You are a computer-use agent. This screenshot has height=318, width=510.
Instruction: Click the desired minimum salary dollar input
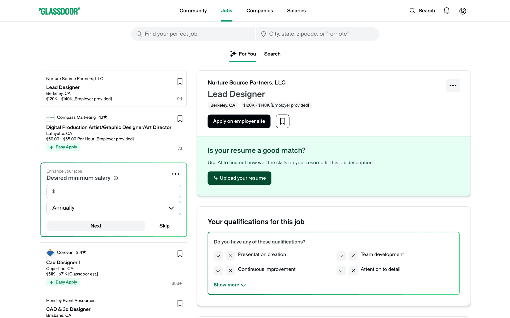(114, 191)
